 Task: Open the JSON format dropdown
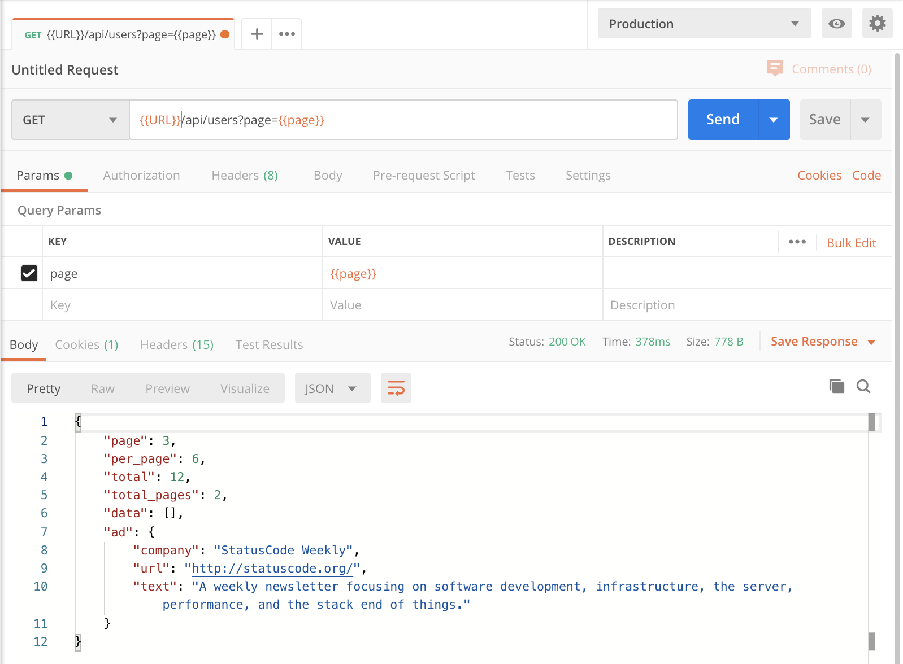coord(332,388)
